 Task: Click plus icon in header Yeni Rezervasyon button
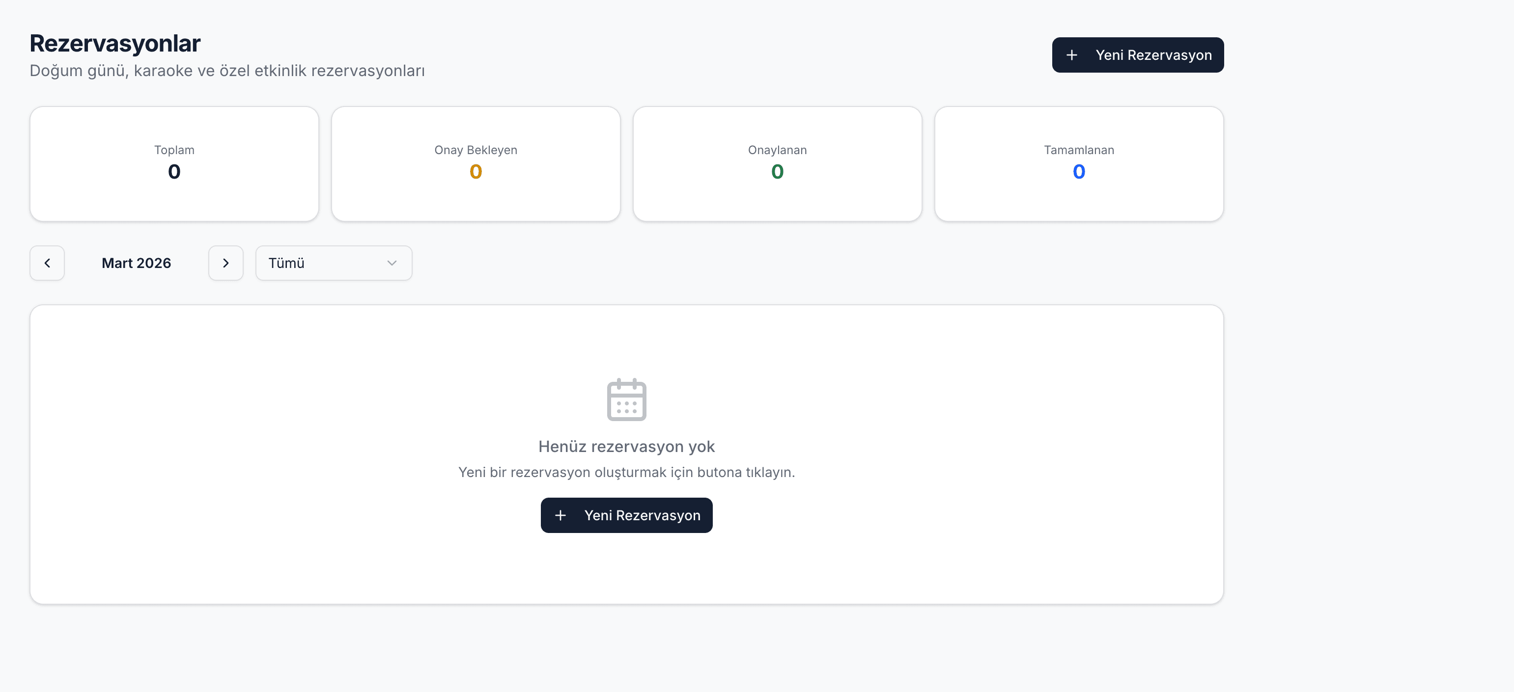[x=1071, y=55]
